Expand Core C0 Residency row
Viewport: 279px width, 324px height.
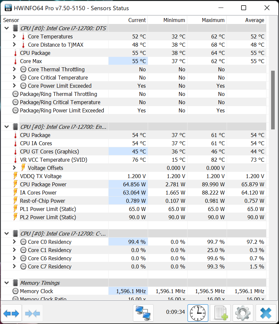tap(14, 242)
